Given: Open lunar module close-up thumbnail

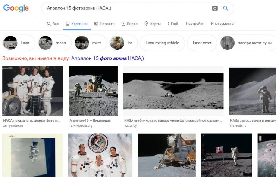Looking at the screenshot, I should click(x=167, y=155).
